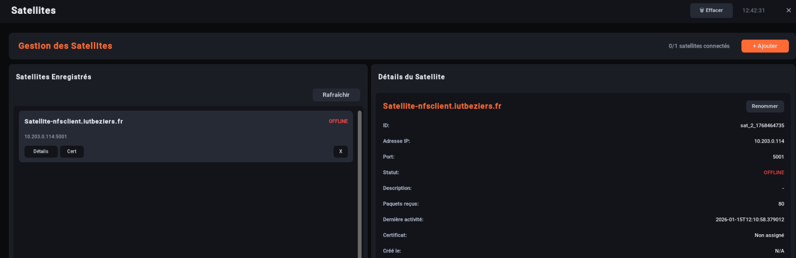
Task: Click the address 10.203.0.114:5001 on the card
Action: pyautogui.click(x=46, y=137)
